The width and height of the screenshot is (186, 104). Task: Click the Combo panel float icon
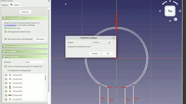pyautogui.click(x=49, y=1)
